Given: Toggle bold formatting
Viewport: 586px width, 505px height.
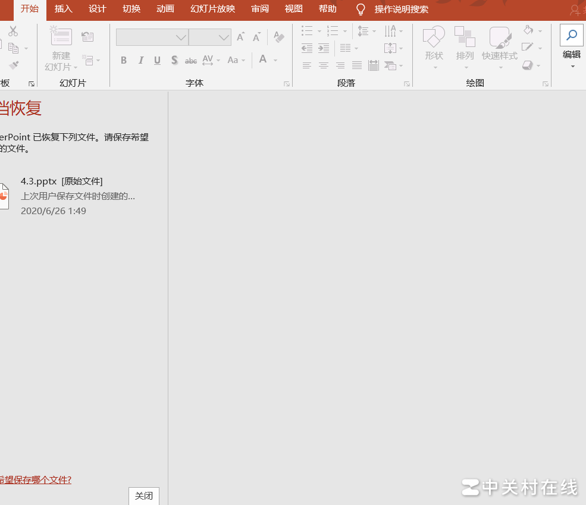Looking at the screenshot, I should click(x=123, y=59).
